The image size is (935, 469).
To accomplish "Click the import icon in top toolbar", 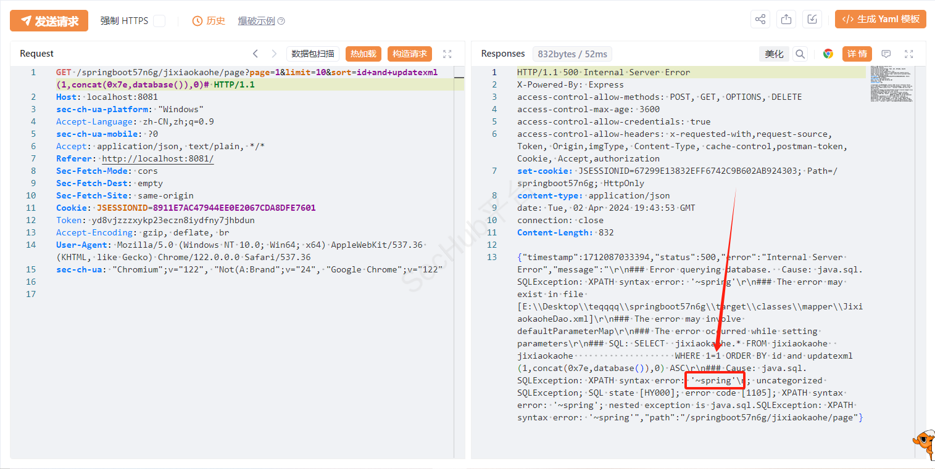I will pos(812,19).
